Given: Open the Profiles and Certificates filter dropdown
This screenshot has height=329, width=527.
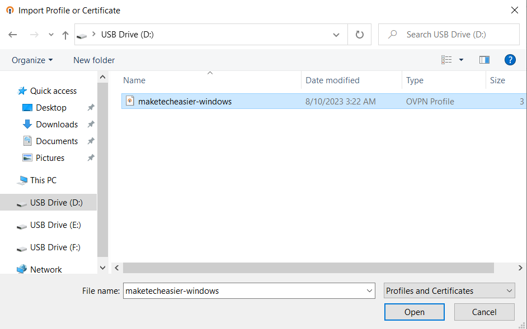Looking at the screenshot, I should pos(449,290).
